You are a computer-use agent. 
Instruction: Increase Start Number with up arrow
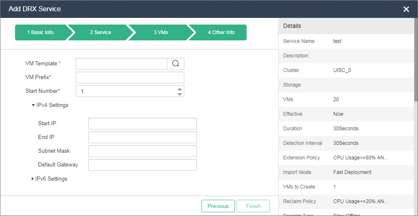[x=180, y=89]
